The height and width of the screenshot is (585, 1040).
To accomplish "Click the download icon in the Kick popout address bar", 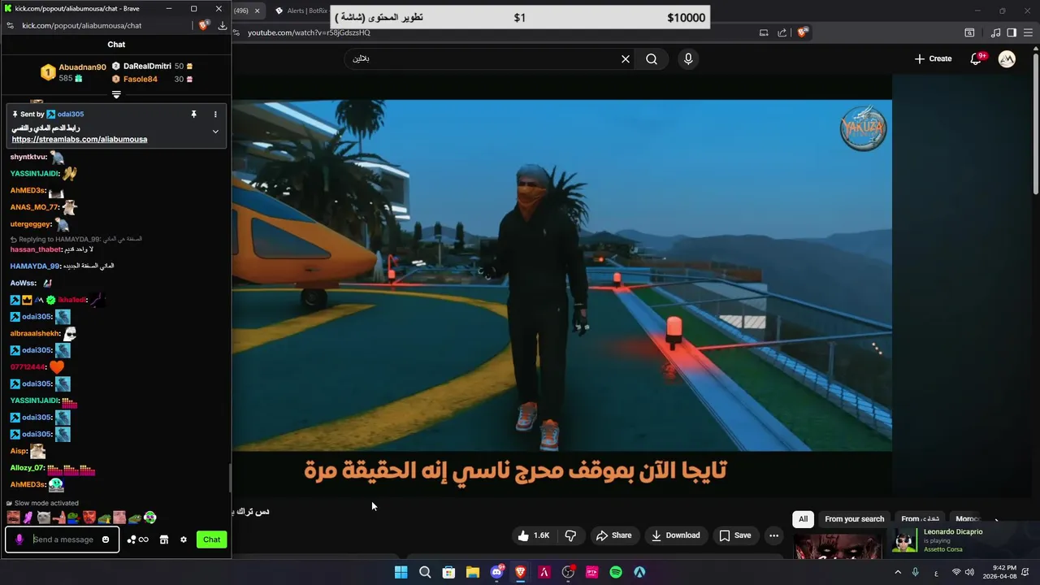I will 222,25.
